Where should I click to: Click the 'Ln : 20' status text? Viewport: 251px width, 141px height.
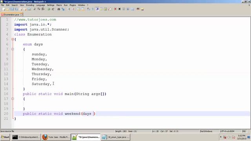[155, 131]
